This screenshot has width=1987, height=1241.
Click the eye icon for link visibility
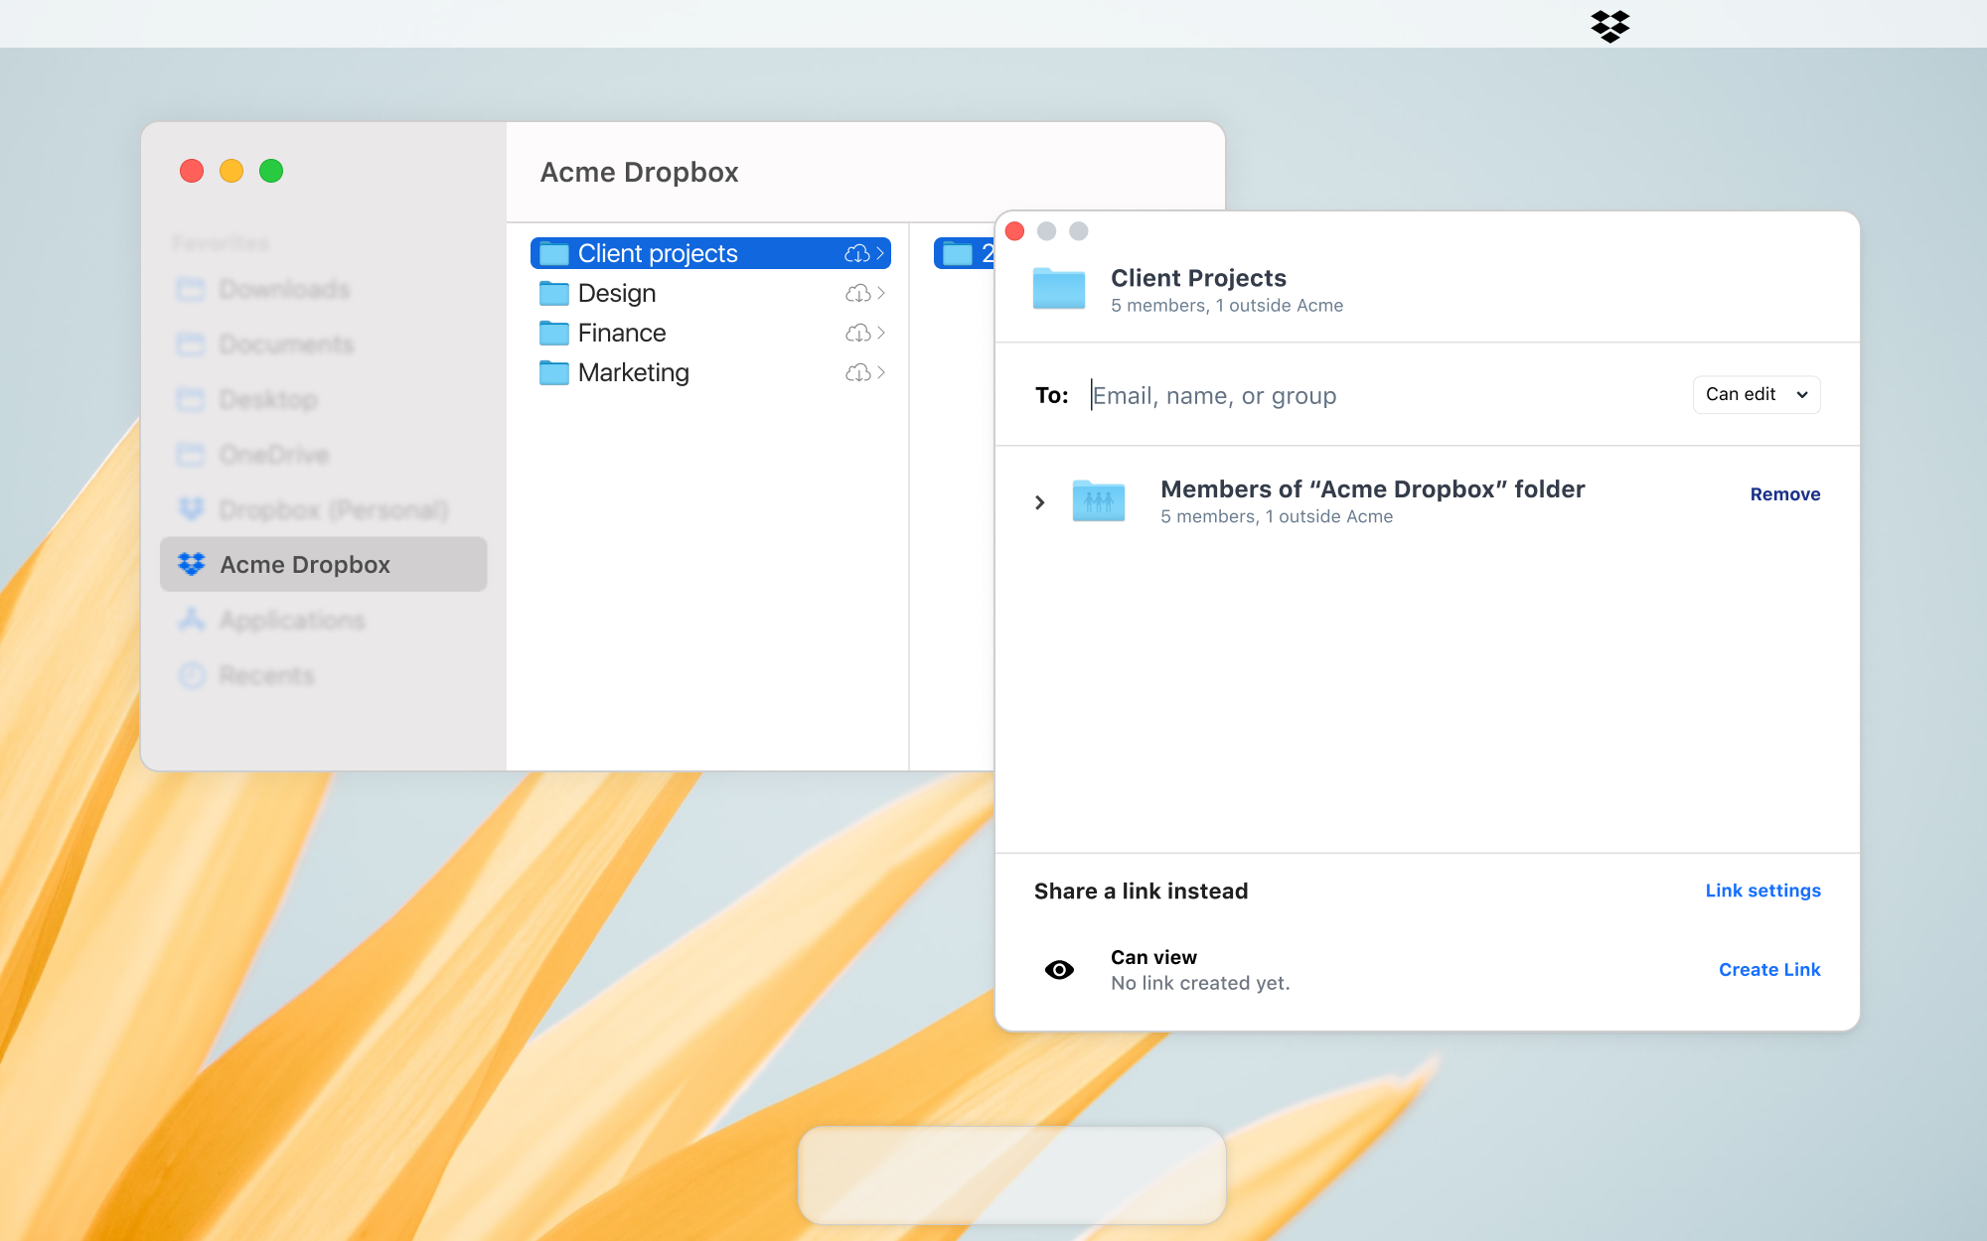pyautogui.click(x=1061, y=969)
